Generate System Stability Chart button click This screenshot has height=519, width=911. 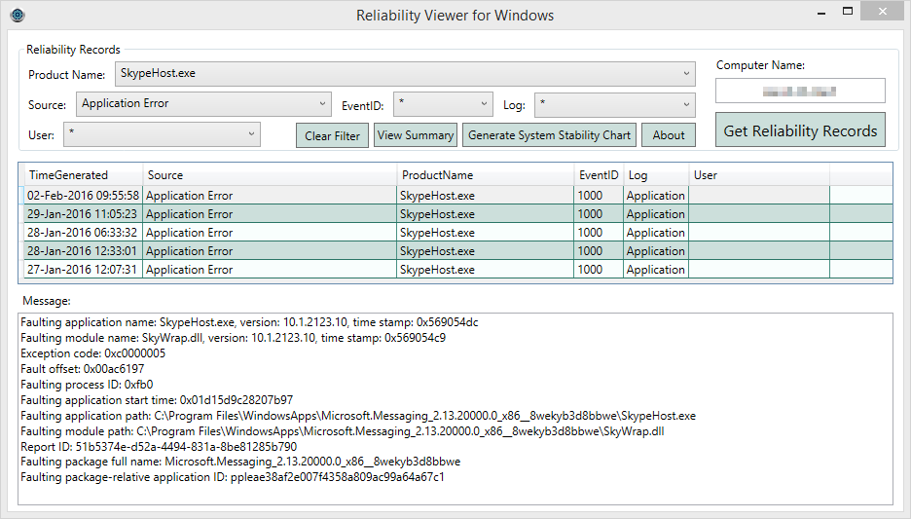pyautogui.click(x=550, y=134)
